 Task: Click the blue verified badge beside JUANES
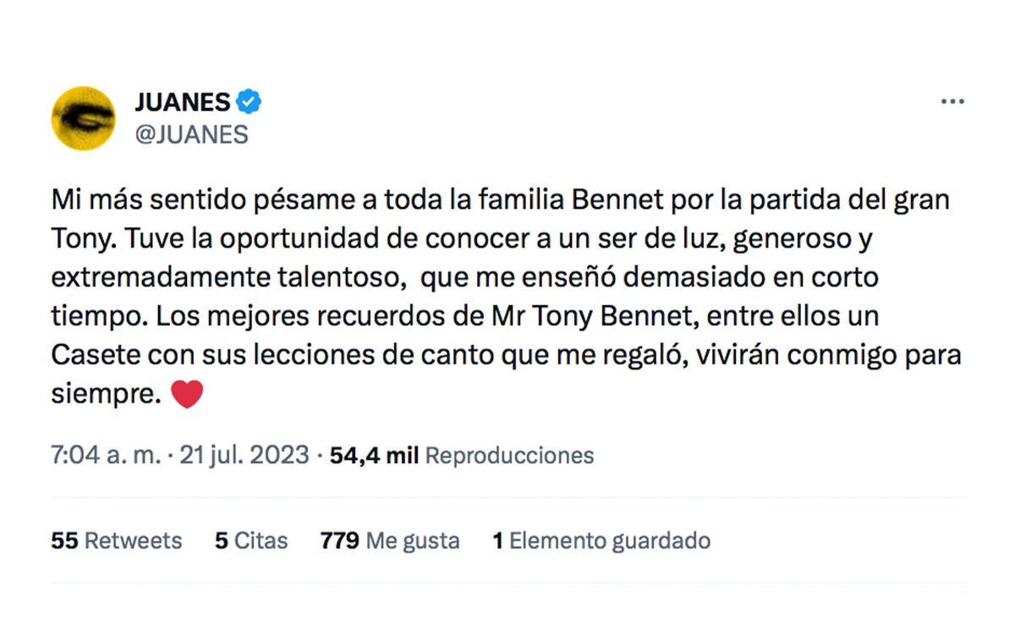coord(249,103)
